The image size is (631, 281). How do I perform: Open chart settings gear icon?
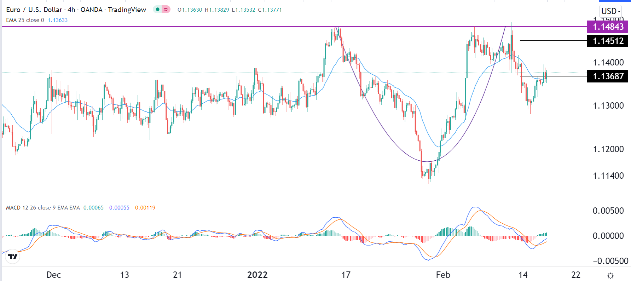610,276
